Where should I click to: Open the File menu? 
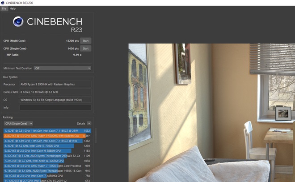(x=4, y=8)
